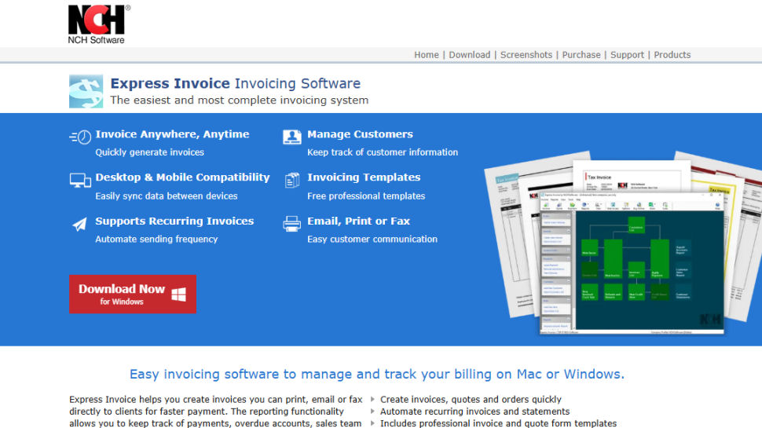This screenshot has height=428, width=762.
Task: Click 'Quickly generate invoices' text
Action: point(150,152)
